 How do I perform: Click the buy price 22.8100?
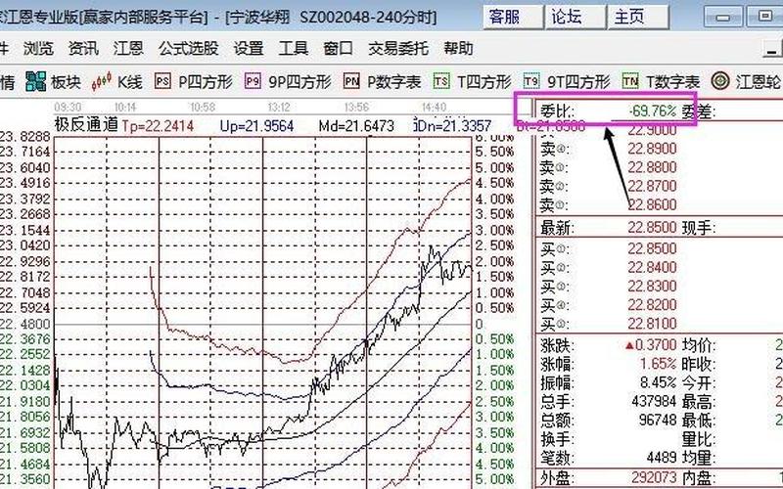pyautogui.click(x=652, y=323)
